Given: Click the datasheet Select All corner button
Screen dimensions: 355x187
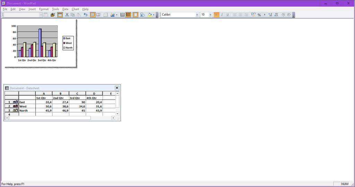Looking at the screenshot, I should tap(11, 93).
